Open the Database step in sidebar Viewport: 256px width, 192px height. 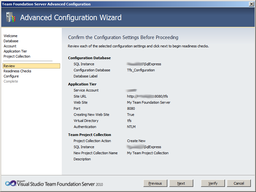(x=11, y=41)
